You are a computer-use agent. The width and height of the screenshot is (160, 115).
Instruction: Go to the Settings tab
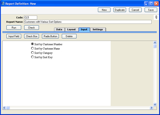coord(98,29)
